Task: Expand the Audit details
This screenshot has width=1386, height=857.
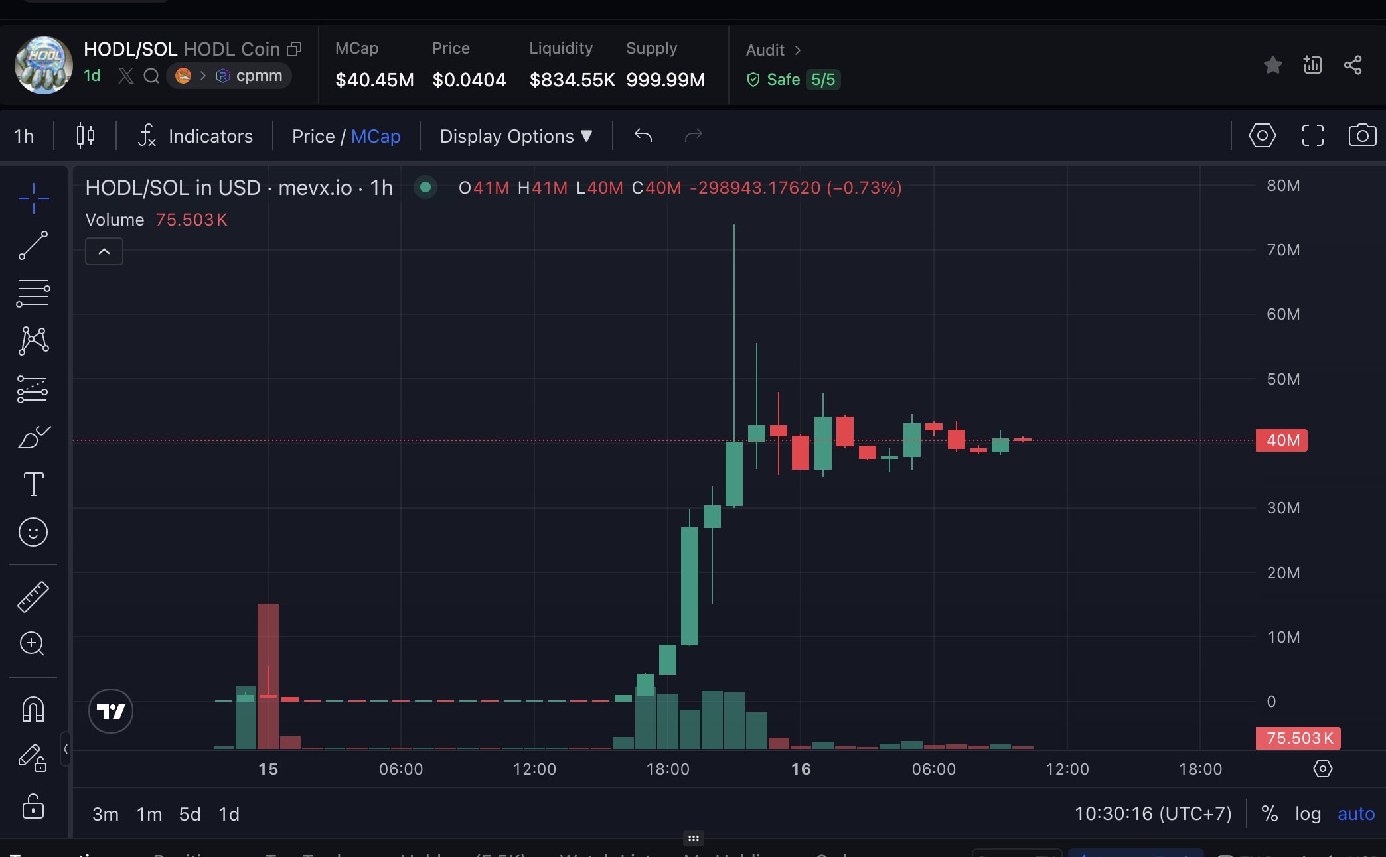Action: coord(774,50)
